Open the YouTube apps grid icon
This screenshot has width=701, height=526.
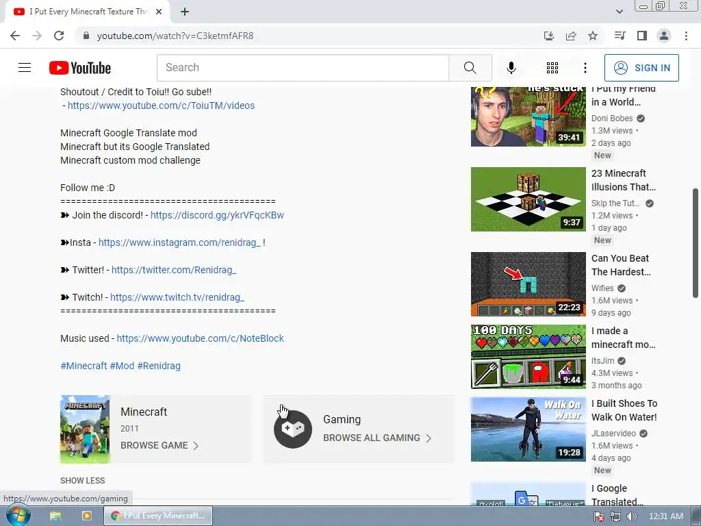coord(552,68)
